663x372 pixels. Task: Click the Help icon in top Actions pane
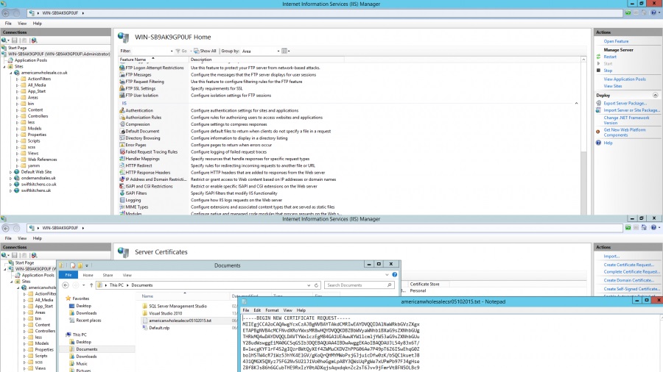click(x=598, y=143)
